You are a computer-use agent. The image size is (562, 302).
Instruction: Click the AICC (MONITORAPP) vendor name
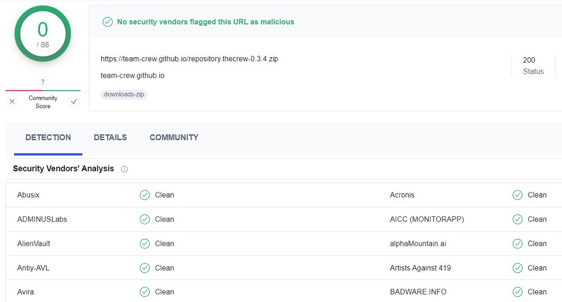(x=427, y=219)
